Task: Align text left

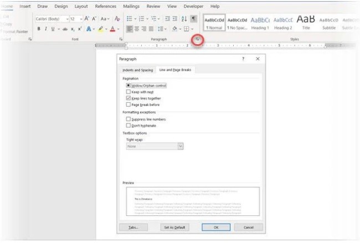Action: 130,29
